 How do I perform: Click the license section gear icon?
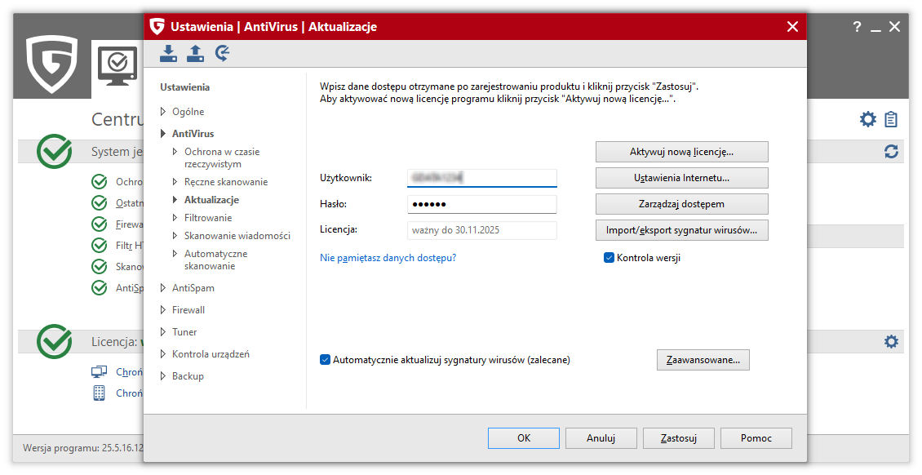(892, 341)
